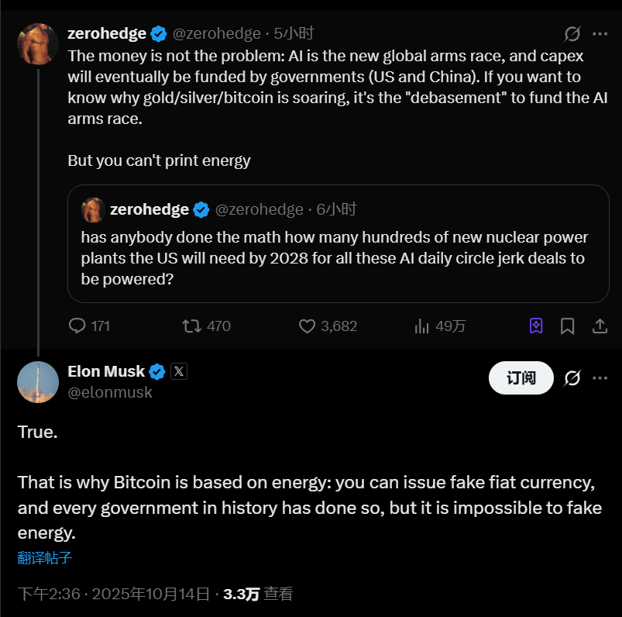
Task: Click the Elon Musk display name
Action: pos(106,371)
